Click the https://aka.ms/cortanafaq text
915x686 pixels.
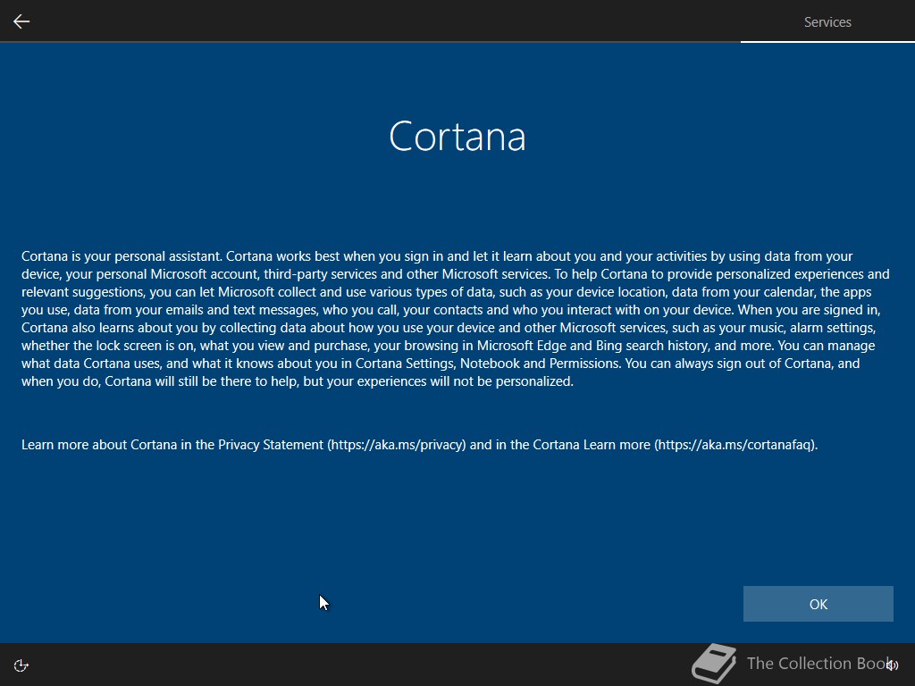point(735,445)
